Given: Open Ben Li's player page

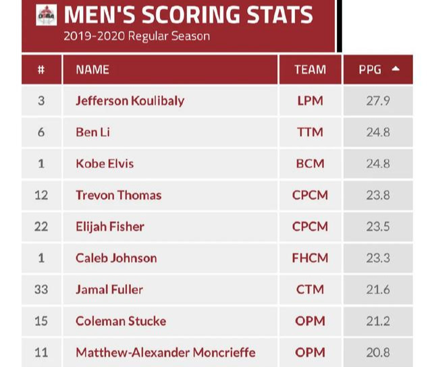Looking at the screenshot, I should coord(92,132).
